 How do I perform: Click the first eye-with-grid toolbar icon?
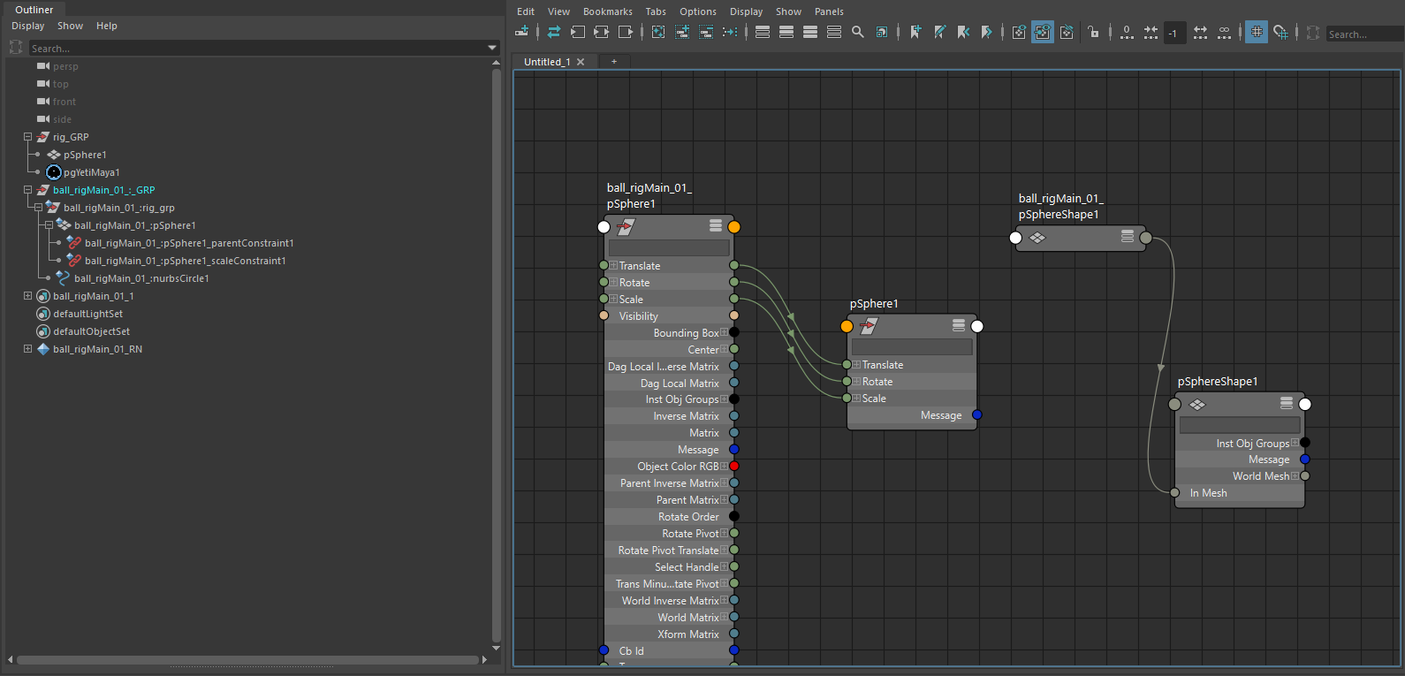[1019, 32]
